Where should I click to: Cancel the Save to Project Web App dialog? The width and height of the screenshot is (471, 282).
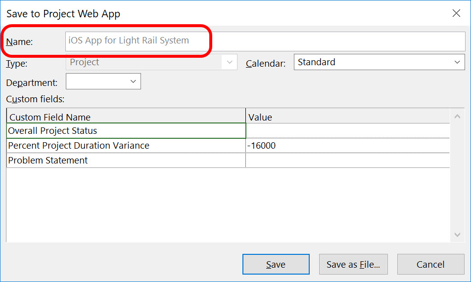click(430, 264)
